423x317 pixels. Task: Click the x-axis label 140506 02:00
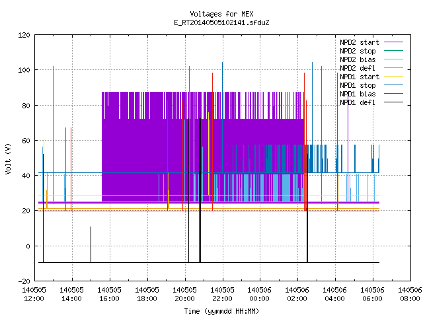click(x=297, y=295)
